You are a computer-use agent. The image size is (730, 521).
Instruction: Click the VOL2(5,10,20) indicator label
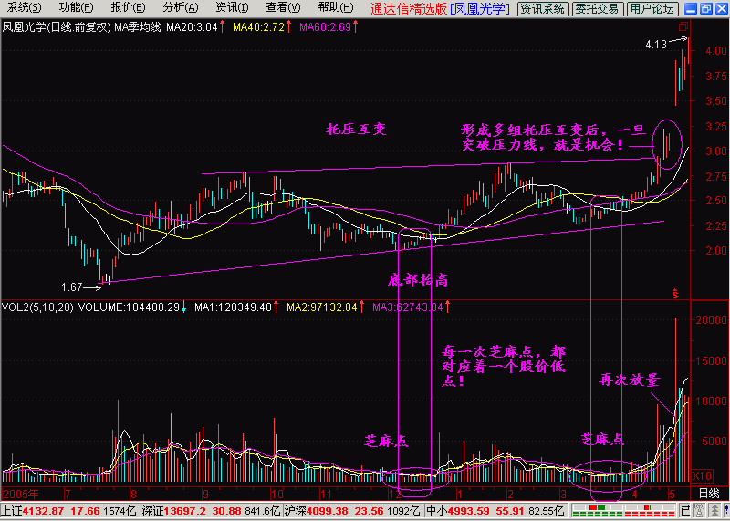pos(36,307)
